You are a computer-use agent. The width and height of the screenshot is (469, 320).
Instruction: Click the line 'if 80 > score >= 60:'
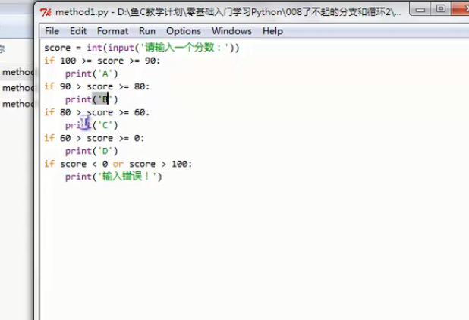(97, 112)
